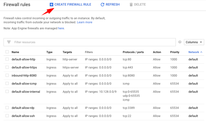Click the Create Firewall Rule plus icon
This screenshot has height=121, width=206.
(x=52, y=5)
